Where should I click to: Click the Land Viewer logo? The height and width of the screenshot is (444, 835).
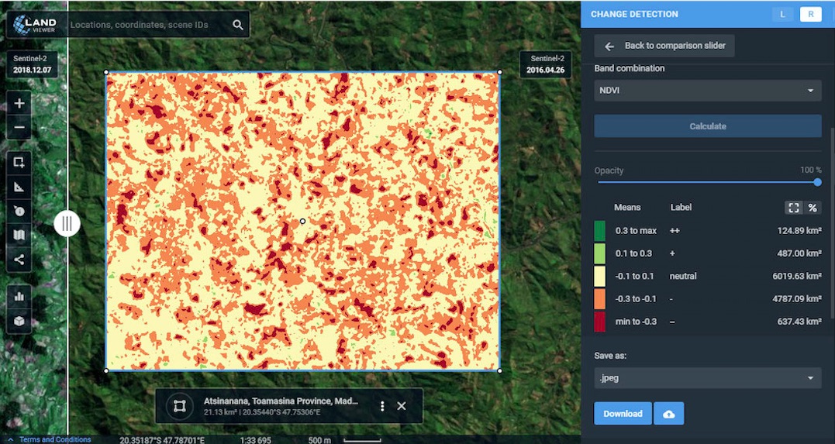[36, 25]
